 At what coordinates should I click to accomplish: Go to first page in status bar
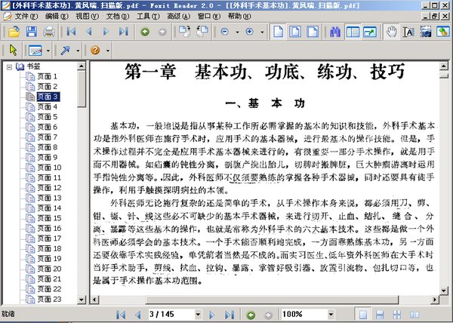pyautogui.click(x=121, y=315)
